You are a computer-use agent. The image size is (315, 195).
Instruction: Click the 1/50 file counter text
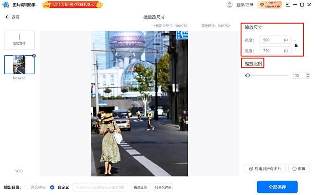pos(19,171)
